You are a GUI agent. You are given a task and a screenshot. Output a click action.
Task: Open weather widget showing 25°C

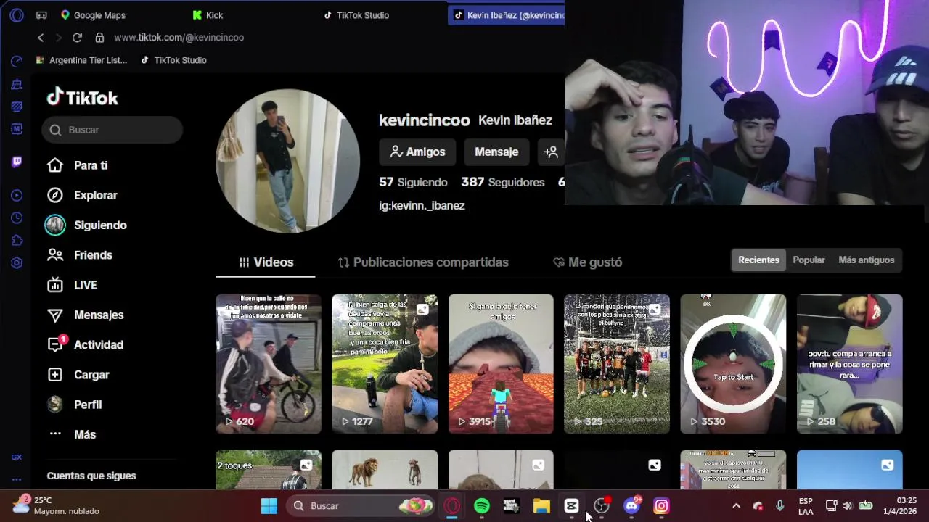(57, 505)
